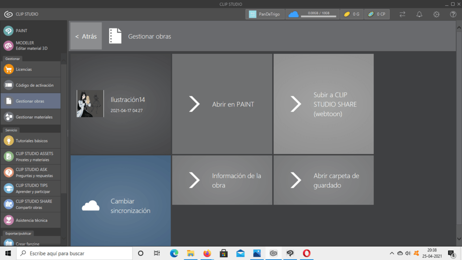This screenshot has width=462, height=260.
Task: Click the Gestionar obras document icon in header
Action: (115, 36)
